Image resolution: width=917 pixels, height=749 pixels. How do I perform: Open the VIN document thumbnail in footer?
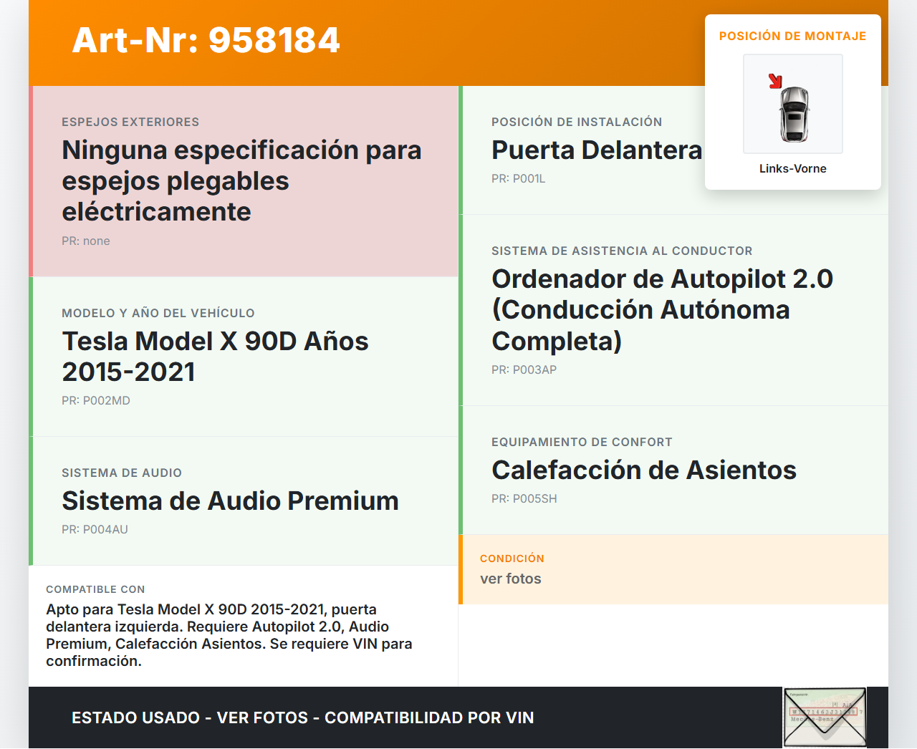pyautogui.click(x=825, y=717)
